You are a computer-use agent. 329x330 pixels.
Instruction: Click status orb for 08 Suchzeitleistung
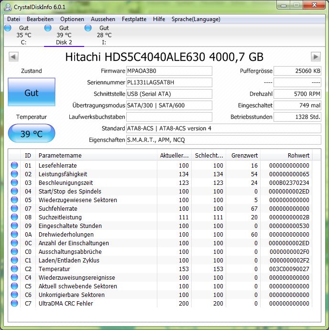click(14, 217)
